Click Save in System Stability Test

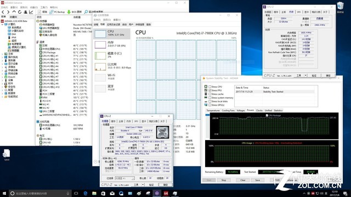[258, 180]
